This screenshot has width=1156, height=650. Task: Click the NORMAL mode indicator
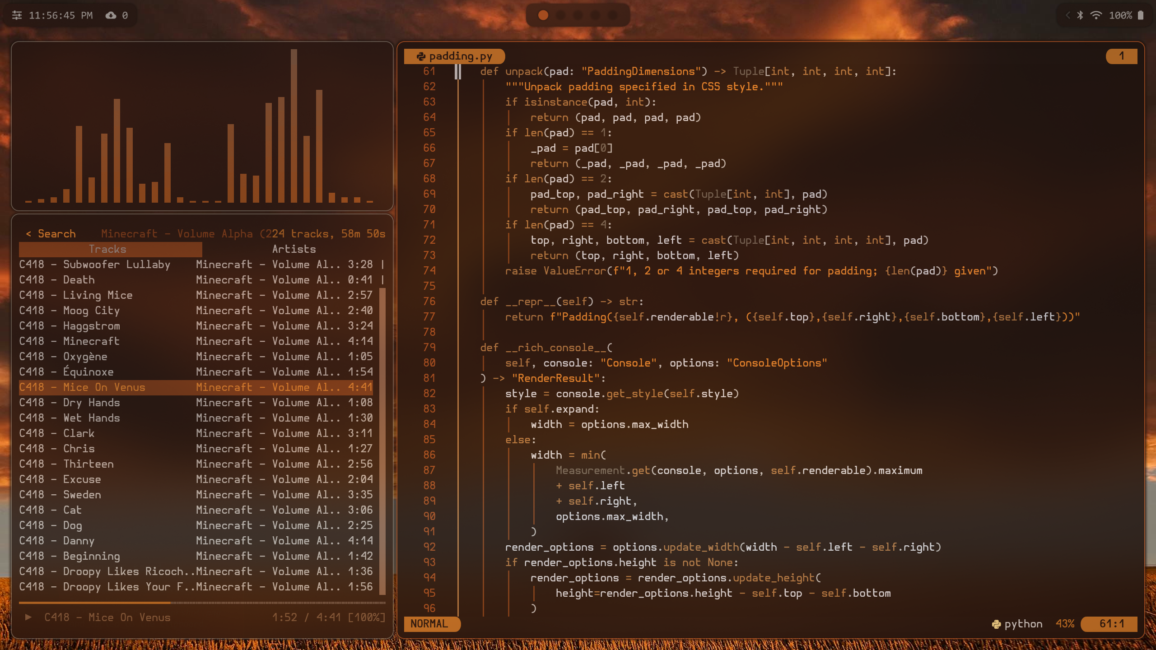pyautogui.click(x=430, y=624)
